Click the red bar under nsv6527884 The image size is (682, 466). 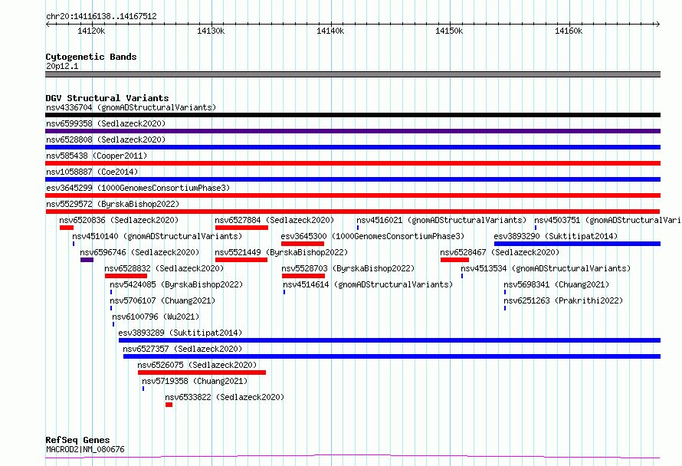click(x=241, y=228)
